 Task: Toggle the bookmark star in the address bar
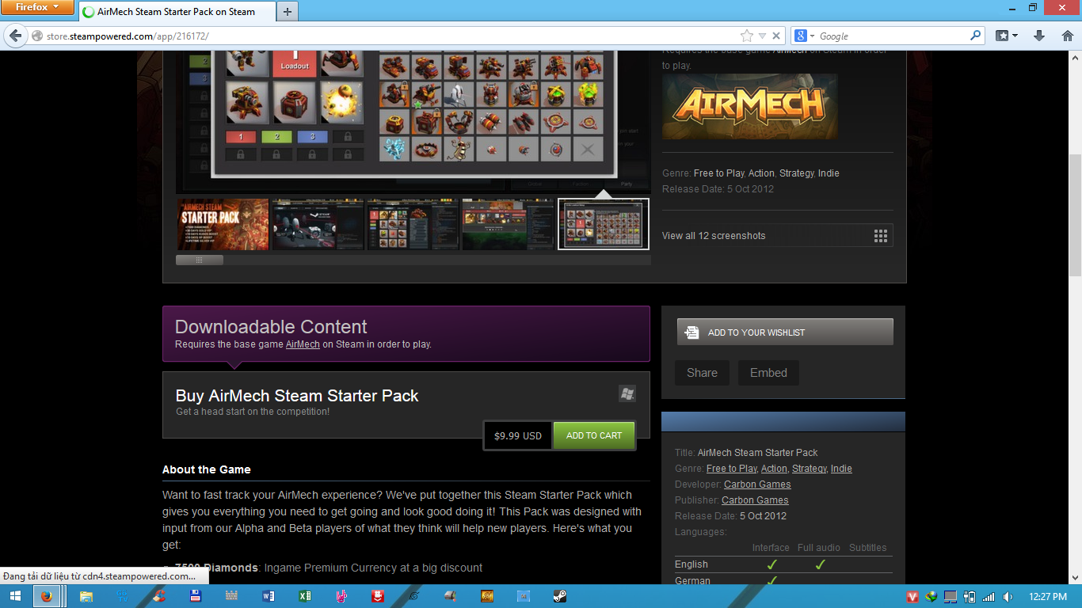click(745, 36)
